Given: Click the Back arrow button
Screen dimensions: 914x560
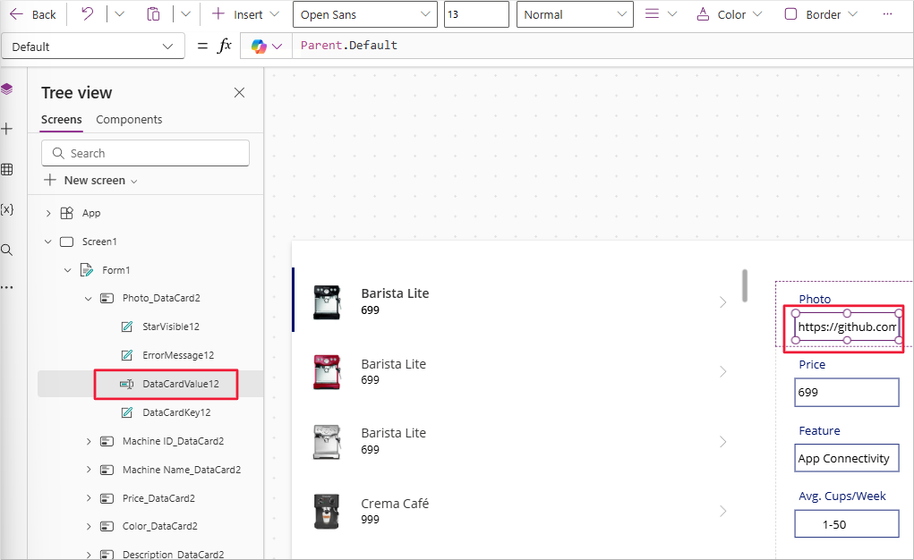Looking at the screenshot, I should [x=32, y=14].
